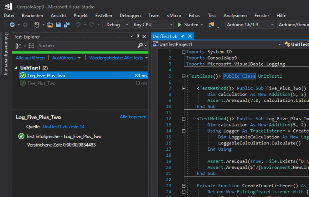Open the Test menu

212,16
